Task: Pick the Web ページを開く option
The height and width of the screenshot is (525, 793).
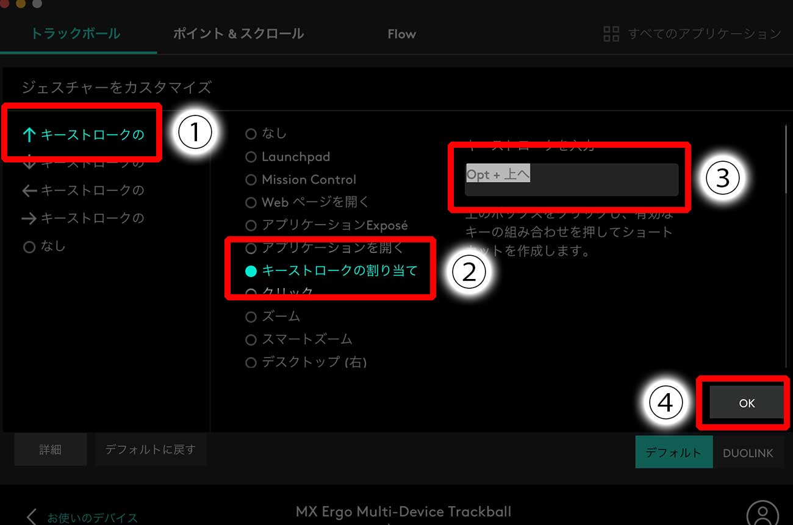Action: pyautogui.click(x=307, y=202)
